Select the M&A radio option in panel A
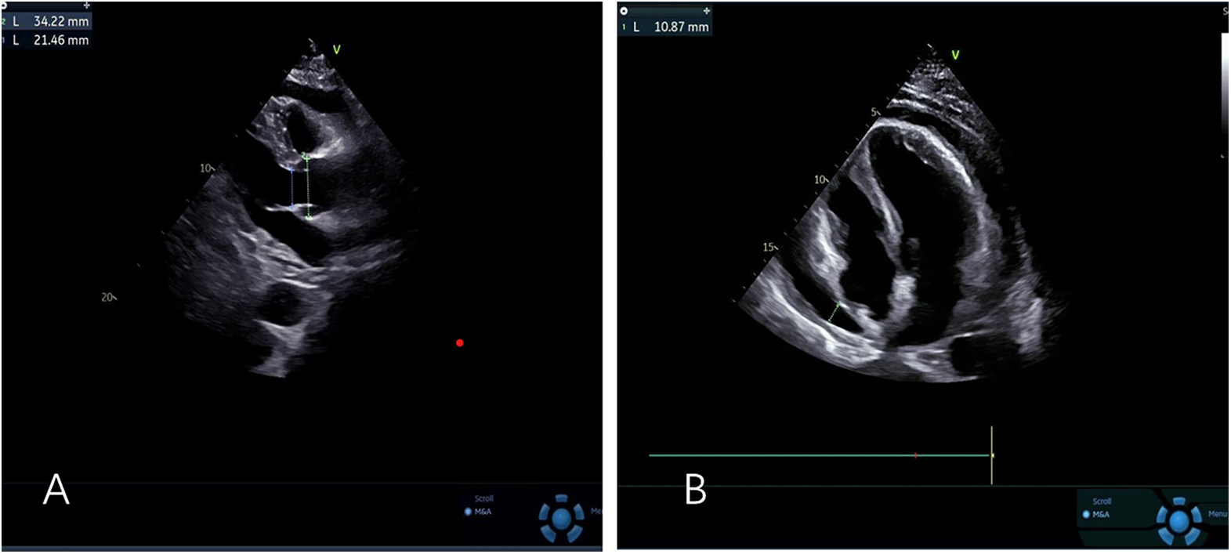This screenshot has height=554, width=1231. pyautogui.click(x=468, y=512)
